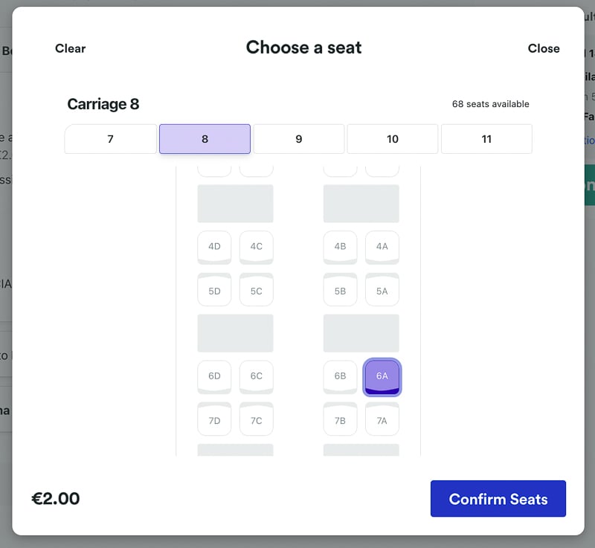The image size is (595, 548).
Task: Select seat 7D
Action: [x=214, y=419]
